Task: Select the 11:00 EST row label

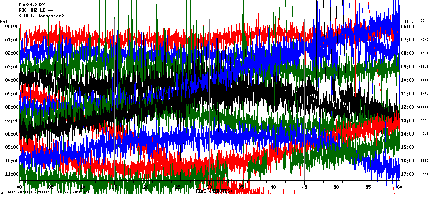Action: [11, 174]
